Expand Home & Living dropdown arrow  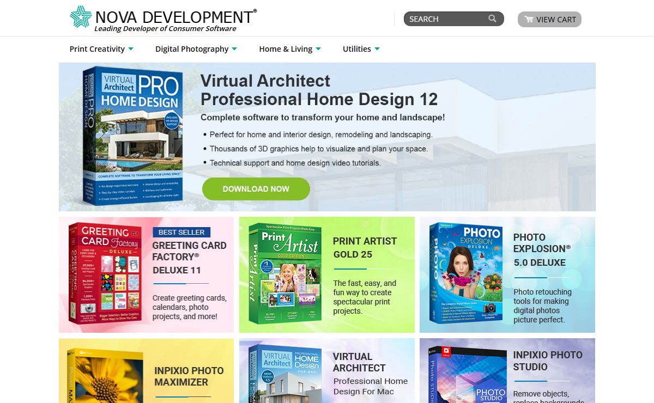click(x=318, y=49)
